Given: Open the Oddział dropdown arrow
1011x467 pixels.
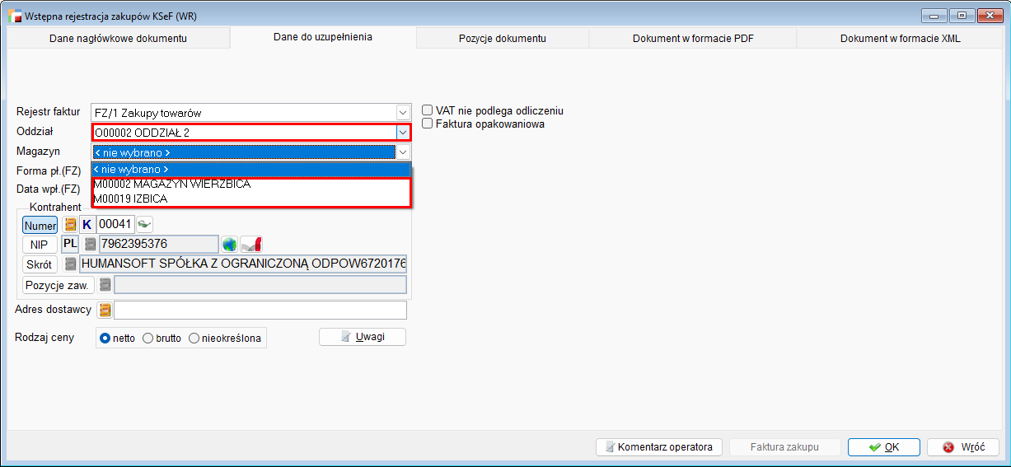Looking at the screenshot, I should [403, 132].
